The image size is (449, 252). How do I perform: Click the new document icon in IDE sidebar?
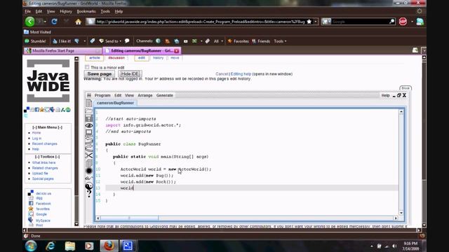[89, 103]
